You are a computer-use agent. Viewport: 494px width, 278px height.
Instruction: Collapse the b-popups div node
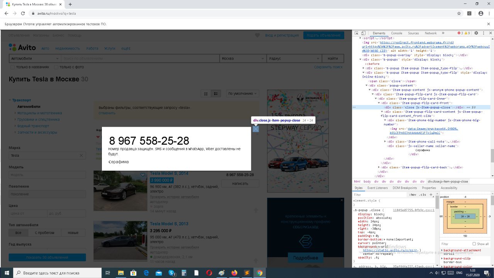(360, 59)
